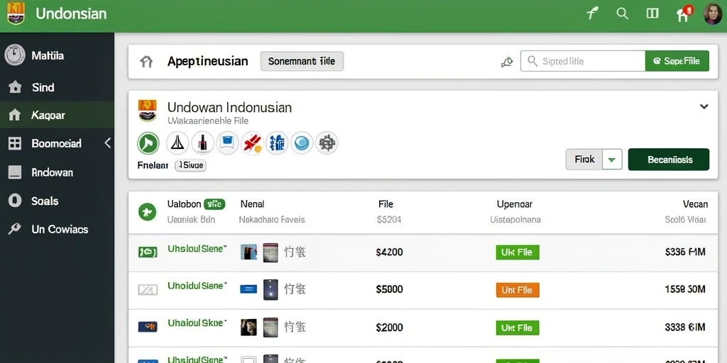Click the gear-shaped circle icon
The image size is (727, 363).
point(327,143)
